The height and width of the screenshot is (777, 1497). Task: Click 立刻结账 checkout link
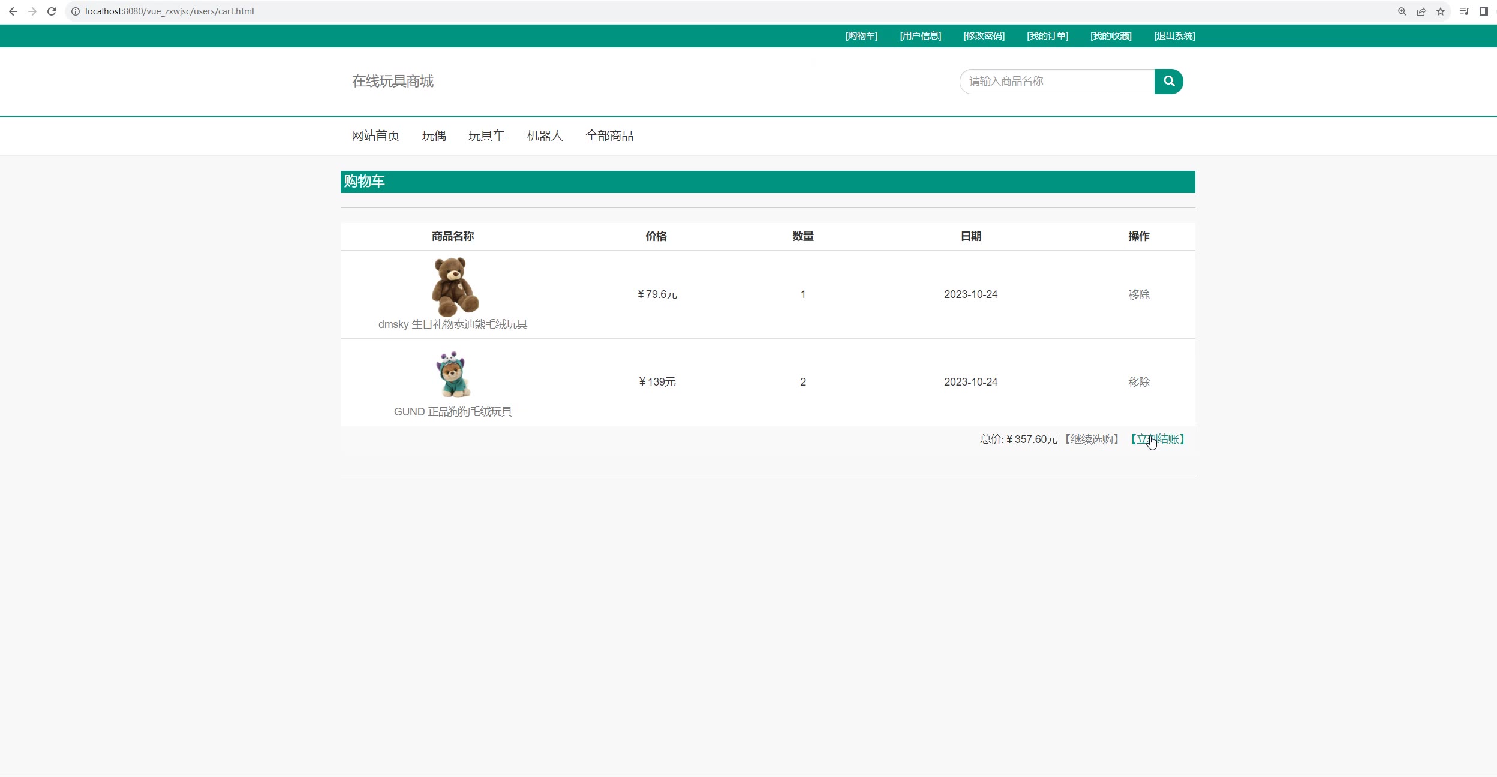(x=1158, y=439)
